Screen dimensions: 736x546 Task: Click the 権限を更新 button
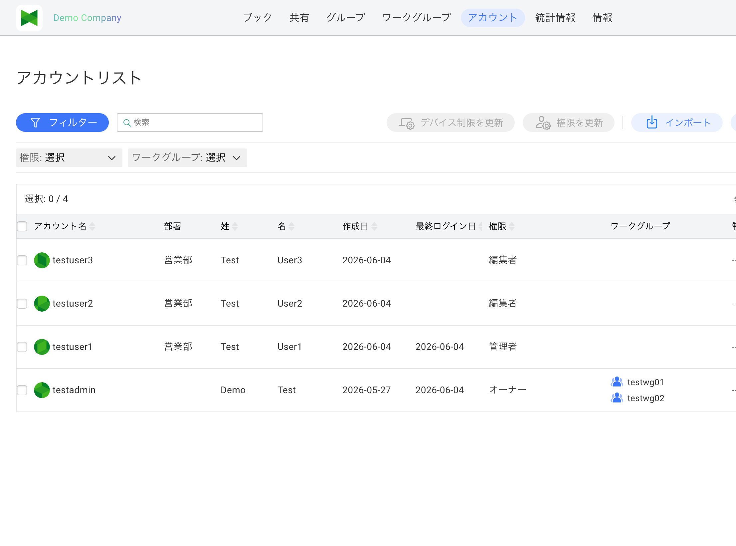pyautogui.click(x=568, y=123)
